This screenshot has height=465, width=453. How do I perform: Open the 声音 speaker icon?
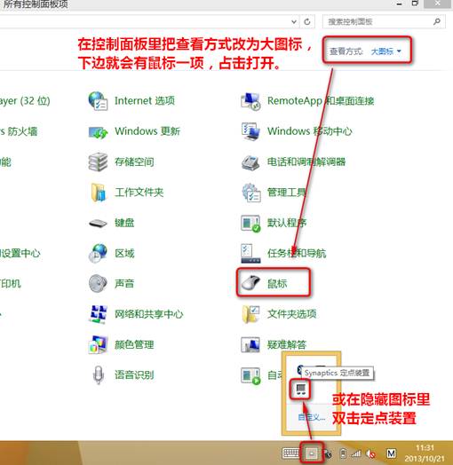pos(98,283)
